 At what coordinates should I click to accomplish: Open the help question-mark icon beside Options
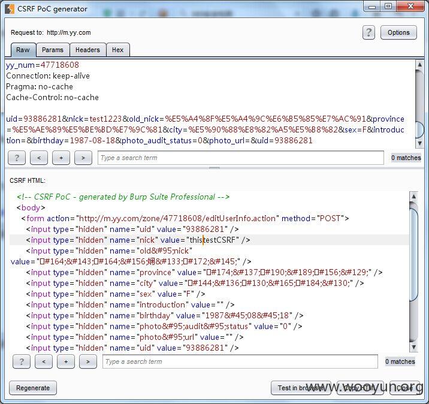pyautogui.click(x=368, y=32)
